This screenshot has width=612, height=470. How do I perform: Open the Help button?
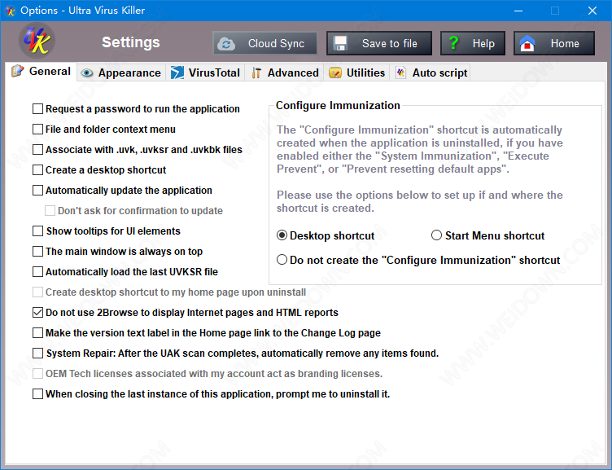[473, 43]
